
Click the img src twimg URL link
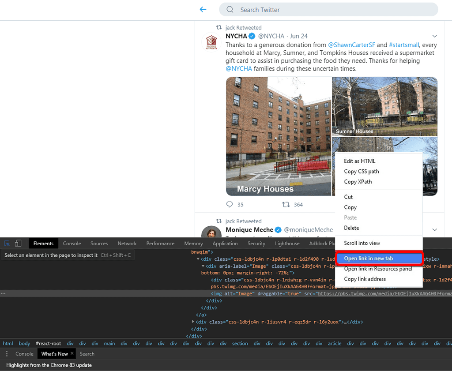(x=384, y=293)
